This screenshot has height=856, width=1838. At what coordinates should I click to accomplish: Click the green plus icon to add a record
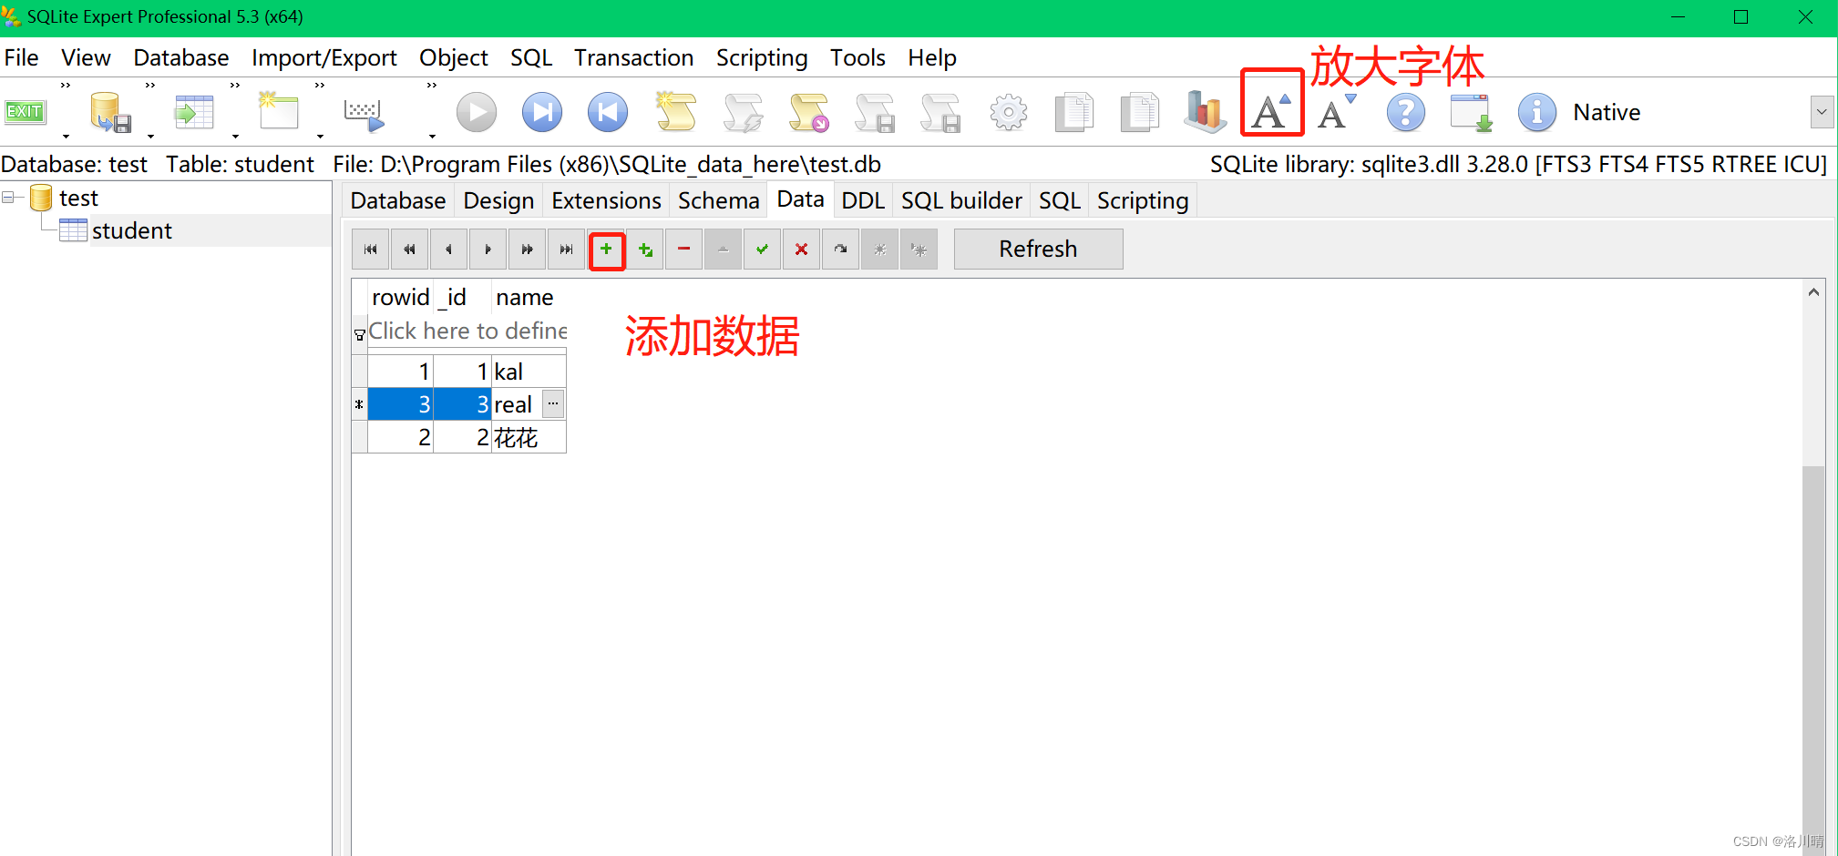[607, 249]
